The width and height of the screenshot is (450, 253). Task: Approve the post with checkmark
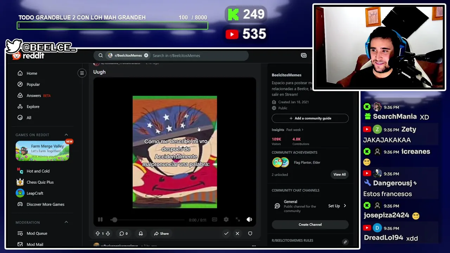226,233
